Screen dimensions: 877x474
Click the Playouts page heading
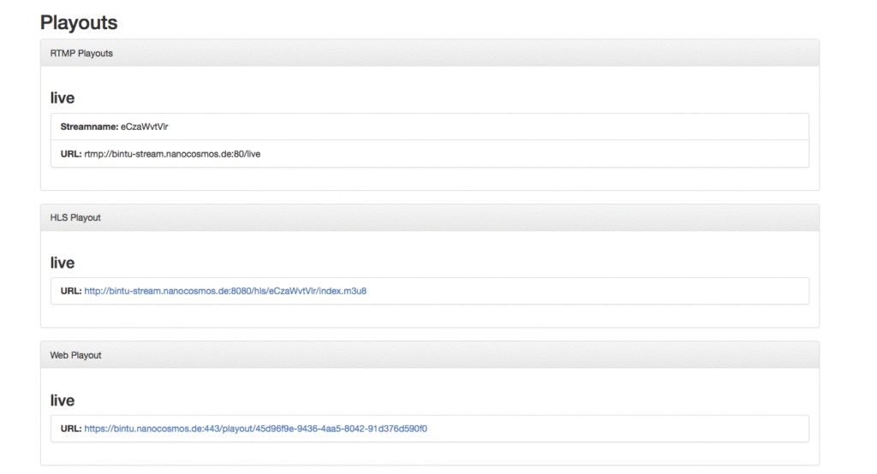[79, 22]
